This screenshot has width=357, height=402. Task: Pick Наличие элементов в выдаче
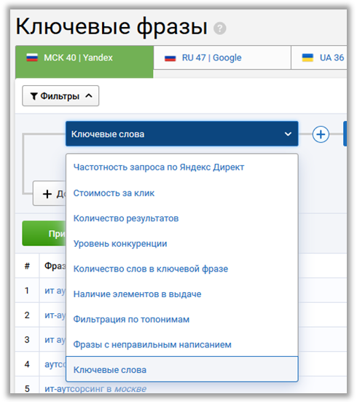[182, 293]
